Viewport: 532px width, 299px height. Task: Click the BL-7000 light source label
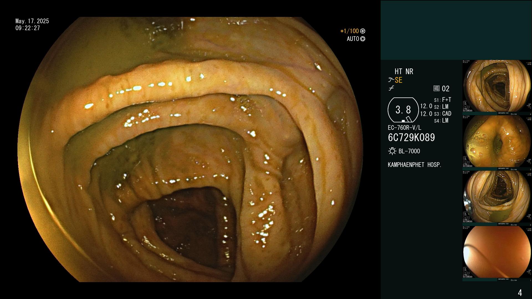[x=409, y=151]
